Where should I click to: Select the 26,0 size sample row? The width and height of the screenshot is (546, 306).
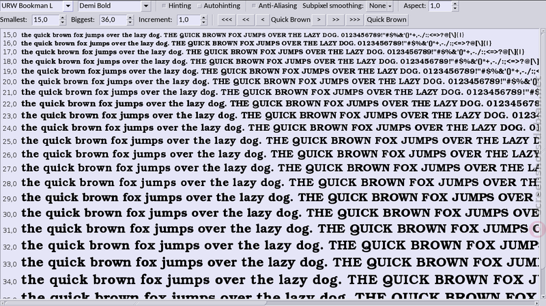[270, 154]
